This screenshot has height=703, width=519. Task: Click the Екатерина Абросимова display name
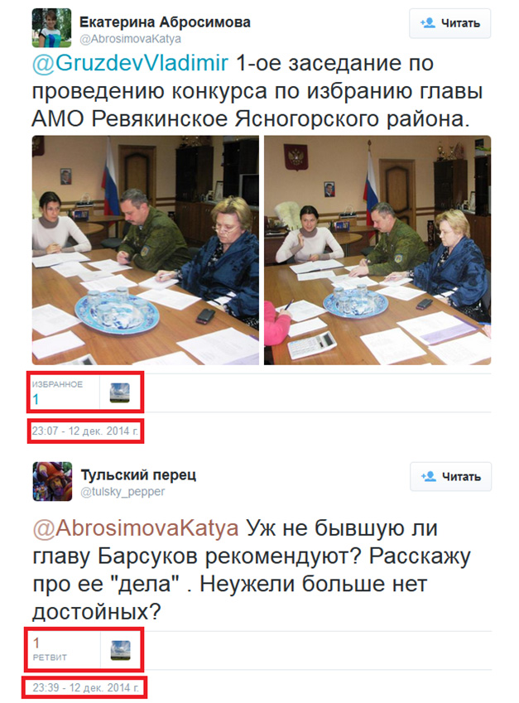pos(165,22)
